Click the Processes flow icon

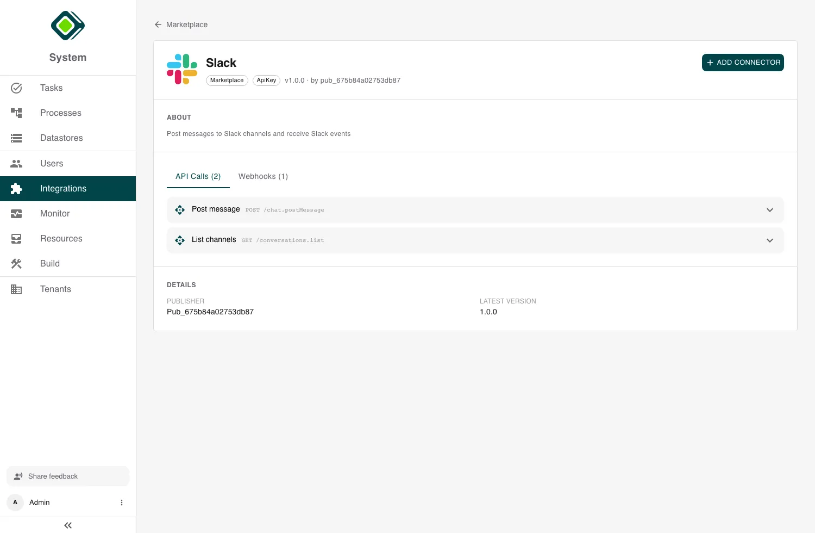[16, 113]
